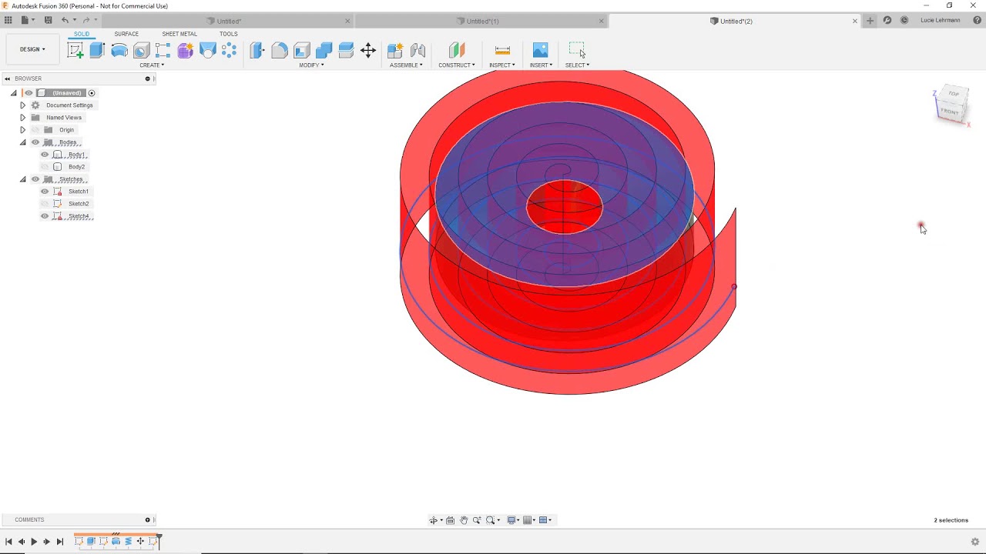Open the SELECT dropdown menu

pos(577,65)
